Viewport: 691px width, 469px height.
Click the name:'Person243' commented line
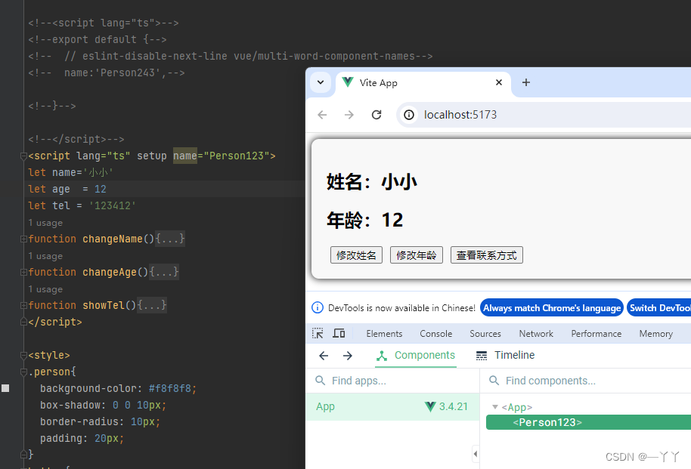tap(106, 73)
